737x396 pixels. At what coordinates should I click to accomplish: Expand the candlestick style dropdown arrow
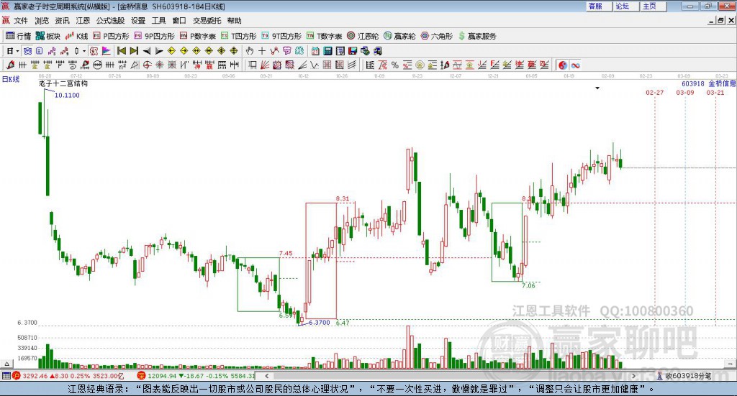(84, 51)
